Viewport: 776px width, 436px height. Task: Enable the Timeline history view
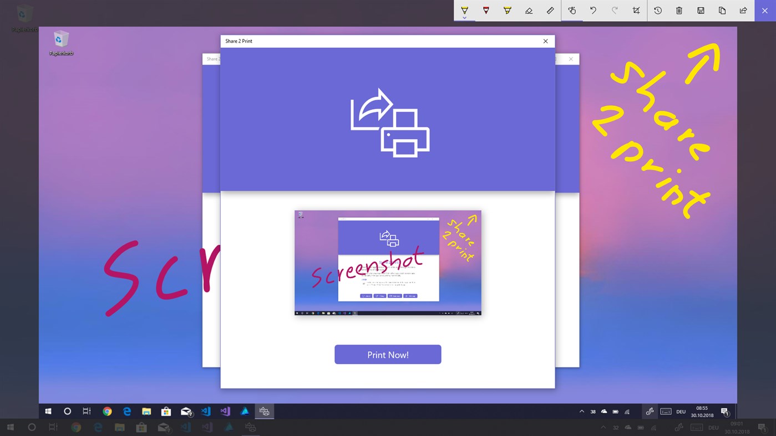657,10
